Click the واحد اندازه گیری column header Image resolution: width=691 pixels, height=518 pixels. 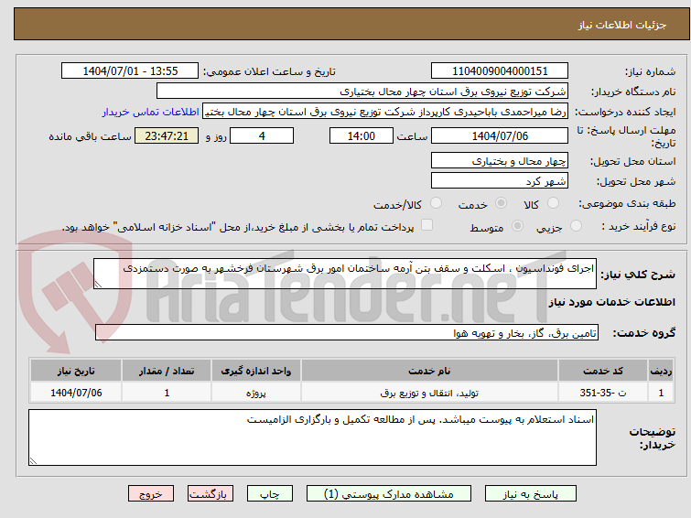[256, 371]
